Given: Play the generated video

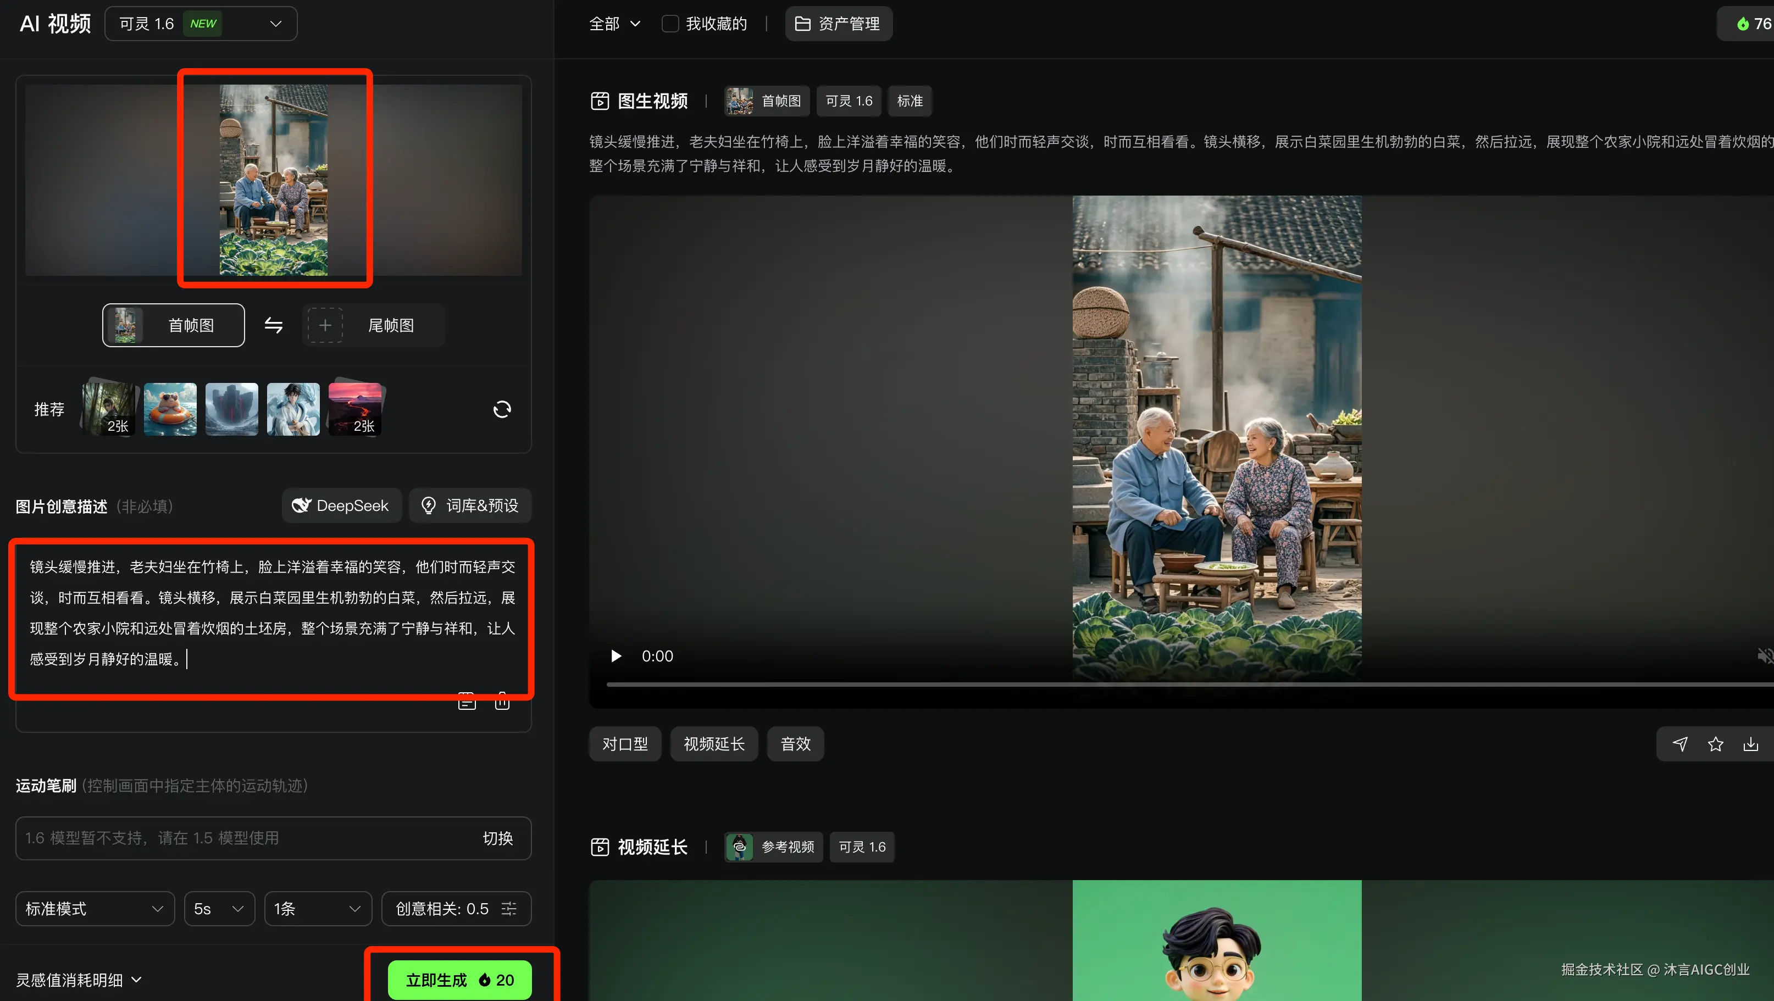Looking at the screenshot, I should [x=617, y=656].
